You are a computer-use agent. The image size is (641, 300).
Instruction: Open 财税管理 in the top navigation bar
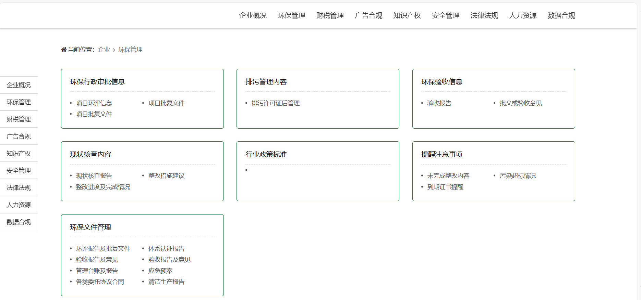(330, 15)
